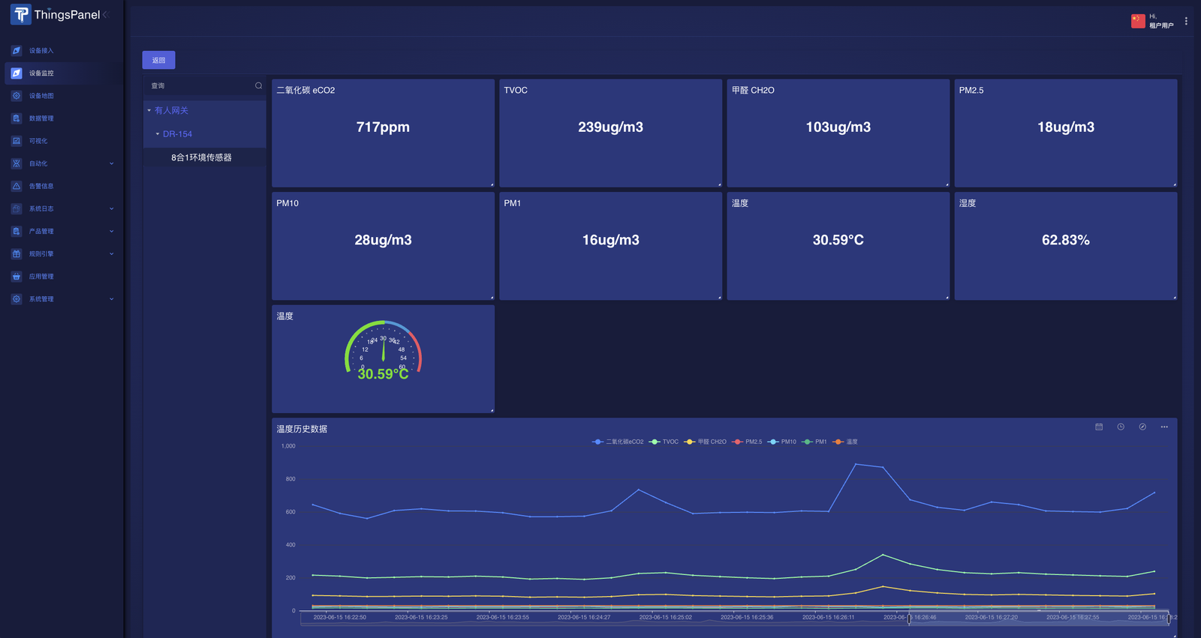Click the clock icon on the history chart
This screenshot has height=638, width=1201.
click(1121, 427)
